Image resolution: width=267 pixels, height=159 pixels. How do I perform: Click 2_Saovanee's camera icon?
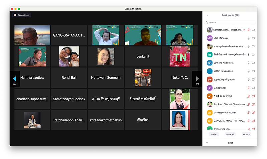coord(253,88)
